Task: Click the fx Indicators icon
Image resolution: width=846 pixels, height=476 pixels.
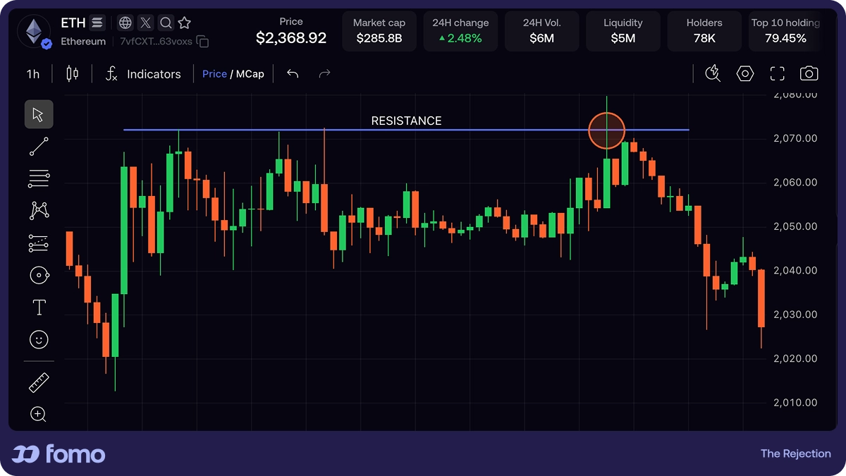Action: 111,73
